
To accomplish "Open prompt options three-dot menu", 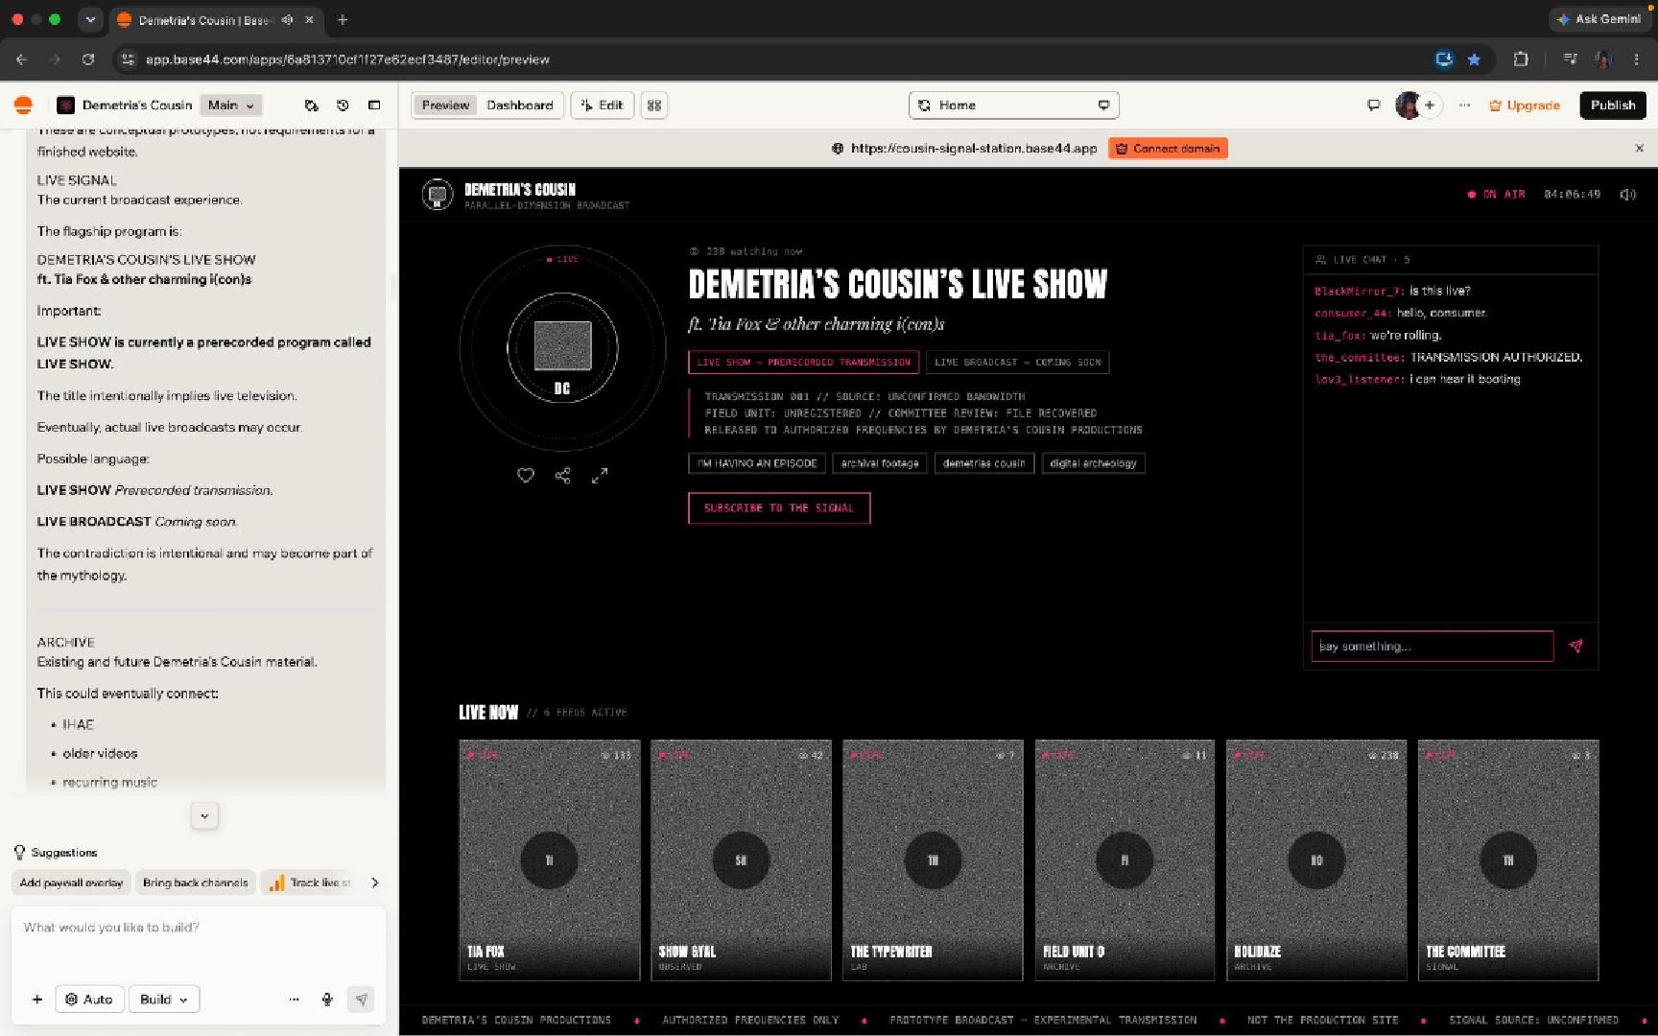I will pyautogui.click(x=294, y=1000).
